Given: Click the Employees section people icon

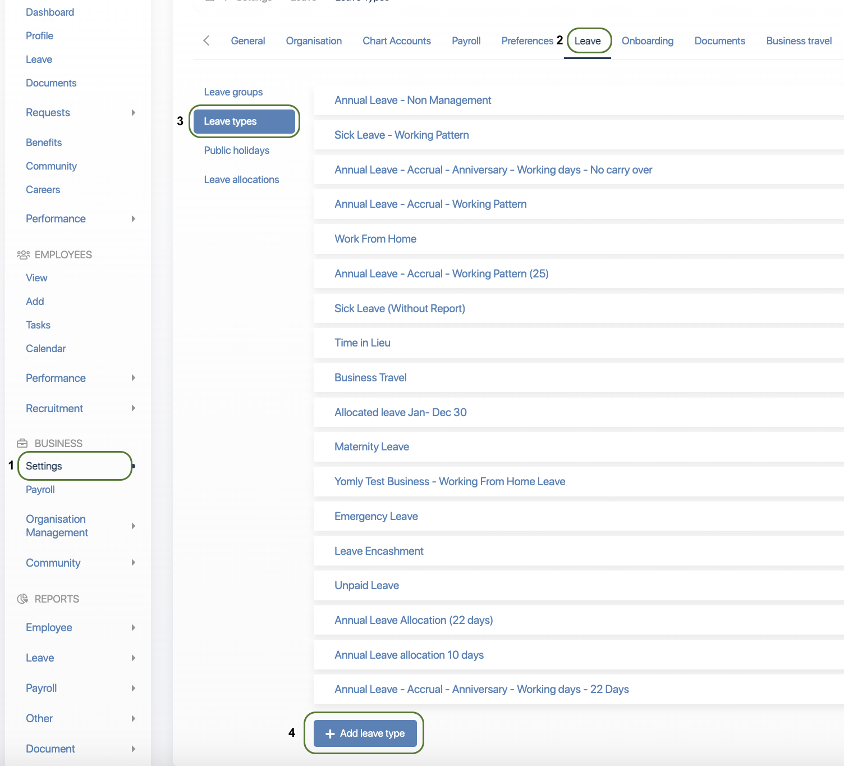Looking at the screenshot, I should (x=23, y=255).
